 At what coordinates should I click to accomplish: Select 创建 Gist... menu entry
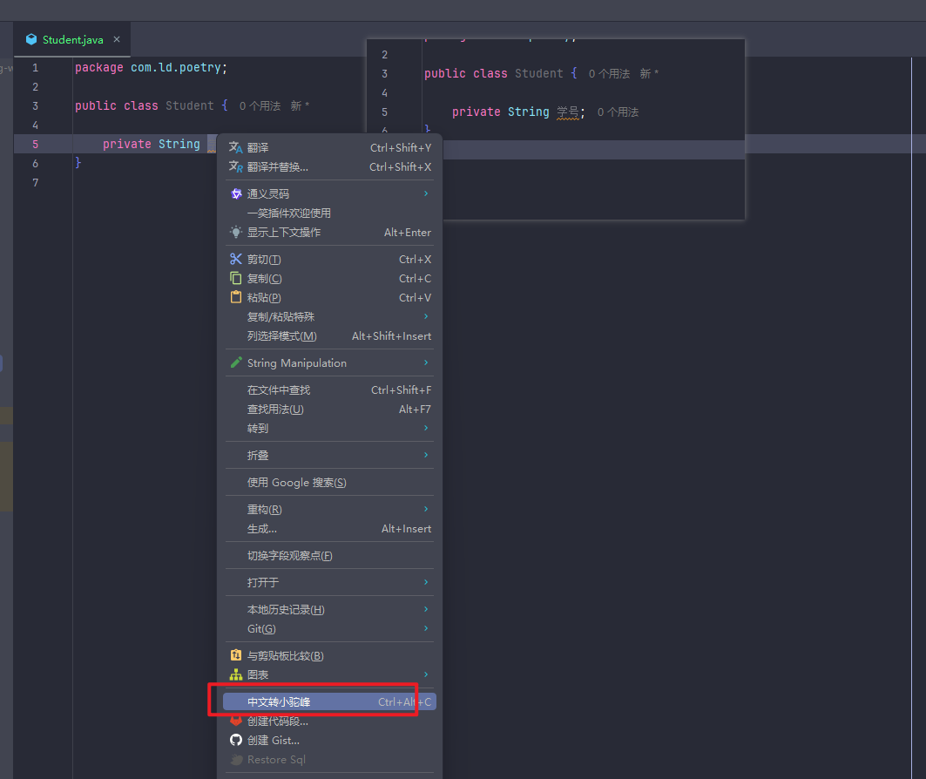coord(329,740)
